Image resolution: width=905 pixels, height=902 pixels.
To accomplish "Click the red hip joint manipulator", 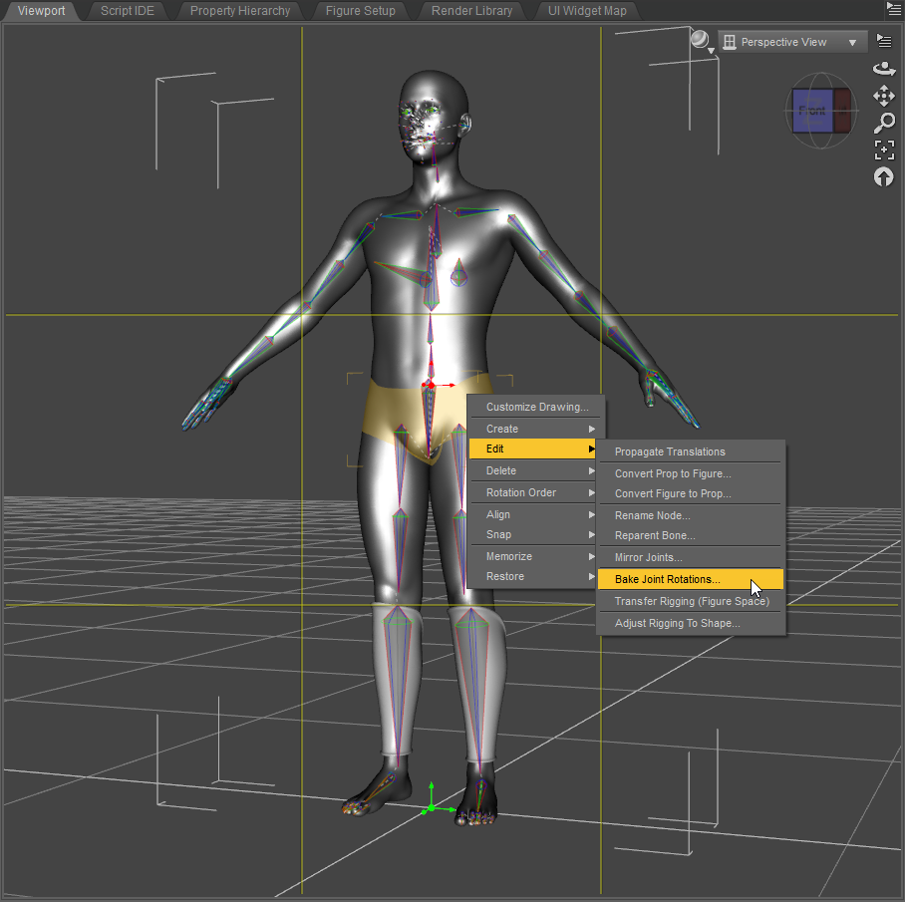I will point(432,385).
